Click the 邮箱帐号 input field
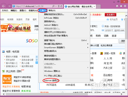 (110, 30)
